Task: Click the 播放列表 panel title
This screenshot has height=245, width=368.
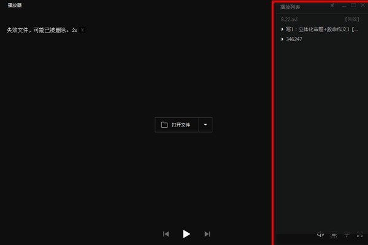Action: (x=290, y=7)
